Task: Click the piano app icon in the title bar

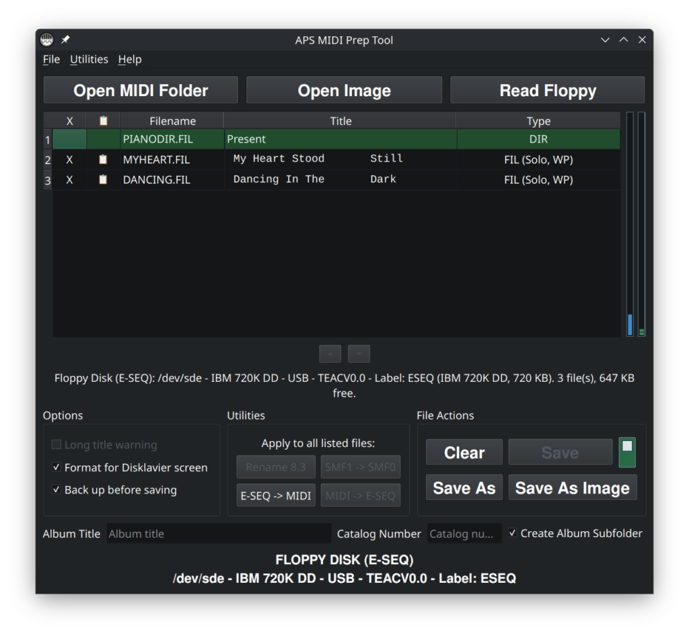Action: tap(46, 40)
